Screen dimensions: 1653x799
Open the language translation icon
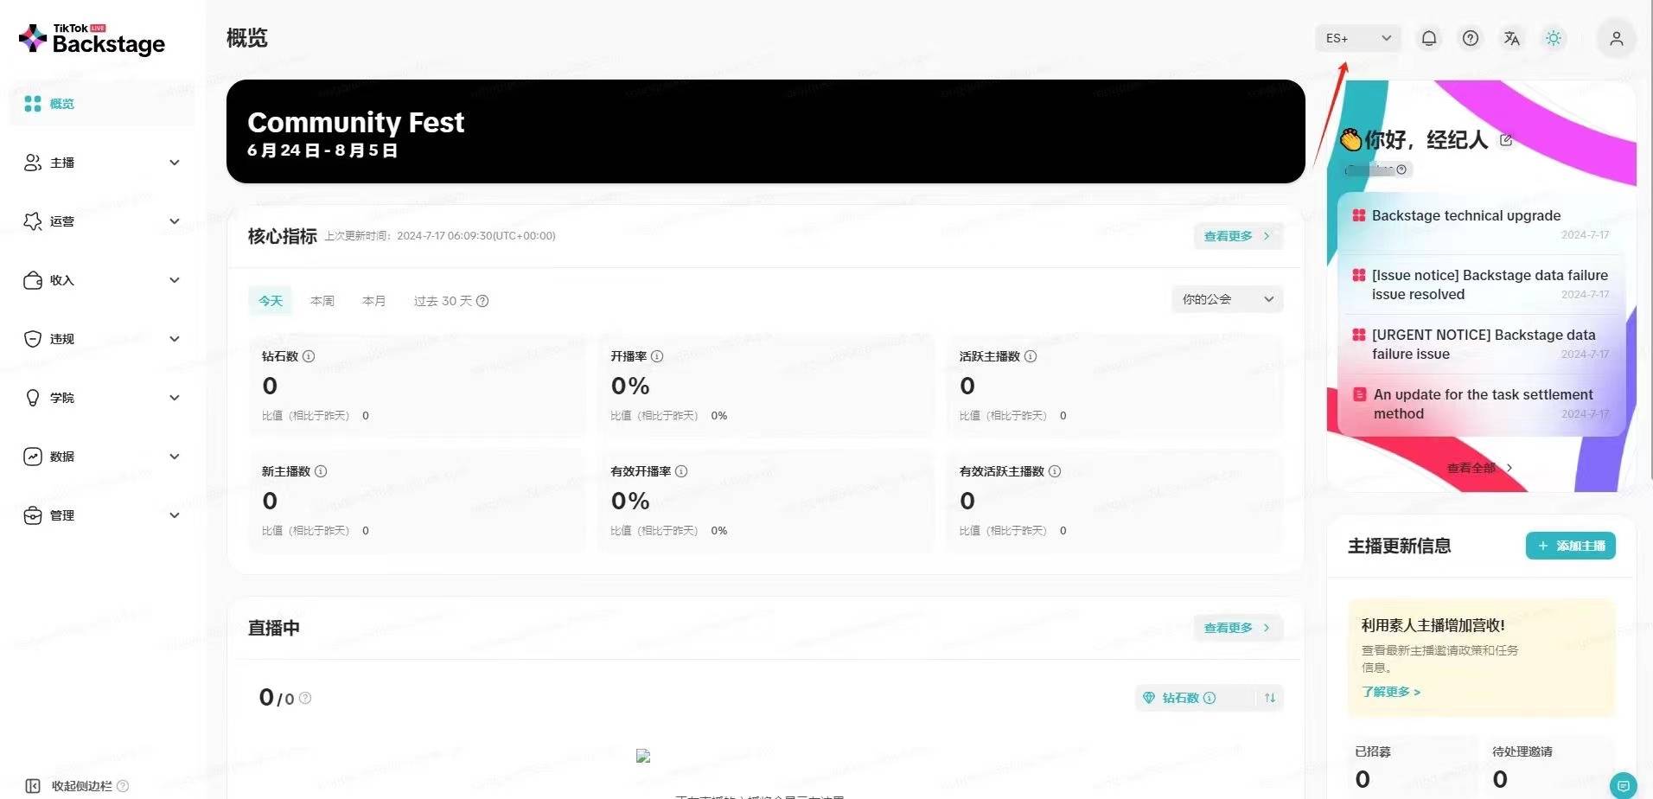point(1511,38)
